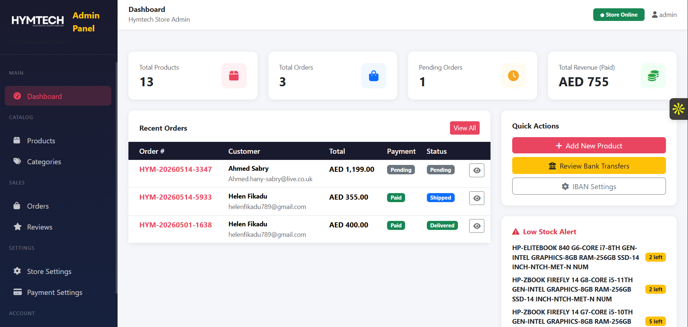Open Dashboard in sidebar menu
Image resolution: width=688 pixels, height=327 pixels.
coord(58,96)
